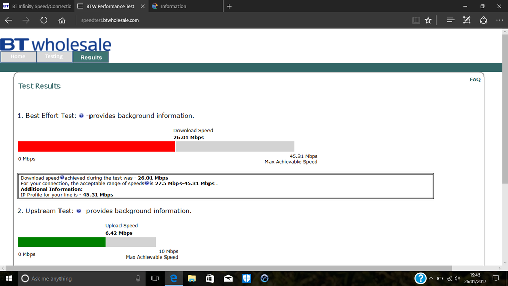
Task: Open the Windows Start menu
Action: pos(9,278)
